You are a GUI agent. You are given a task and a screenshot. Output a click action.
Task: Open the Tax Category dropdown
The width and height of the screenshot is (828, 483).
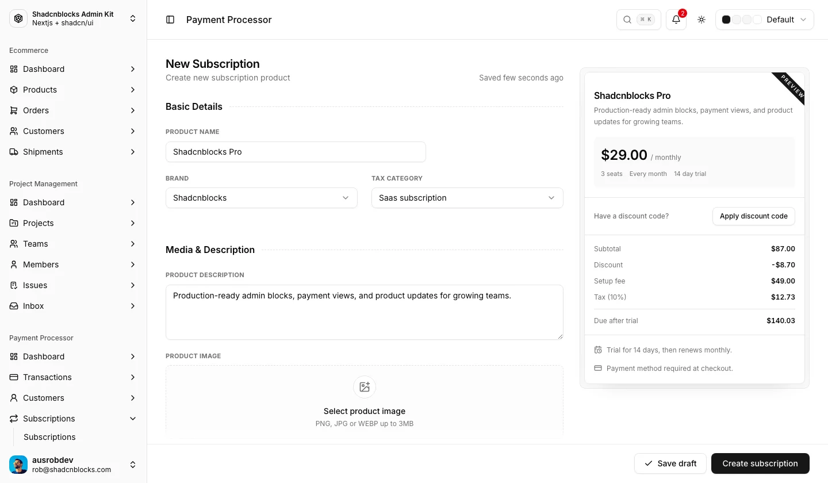[x=467, y=198]
